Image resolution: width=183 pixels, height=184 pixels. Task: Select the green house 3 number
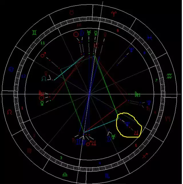(61, 158)
